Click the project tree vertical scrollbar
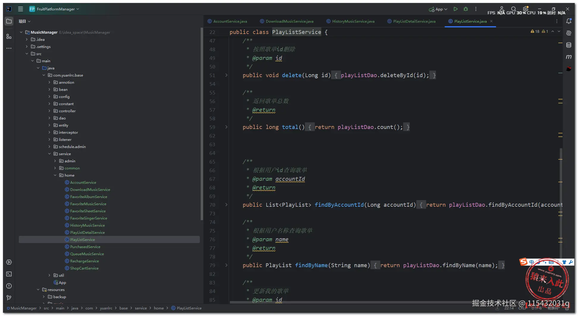Image resolution: width=578 pixels, height=316 pixels. 202,124
